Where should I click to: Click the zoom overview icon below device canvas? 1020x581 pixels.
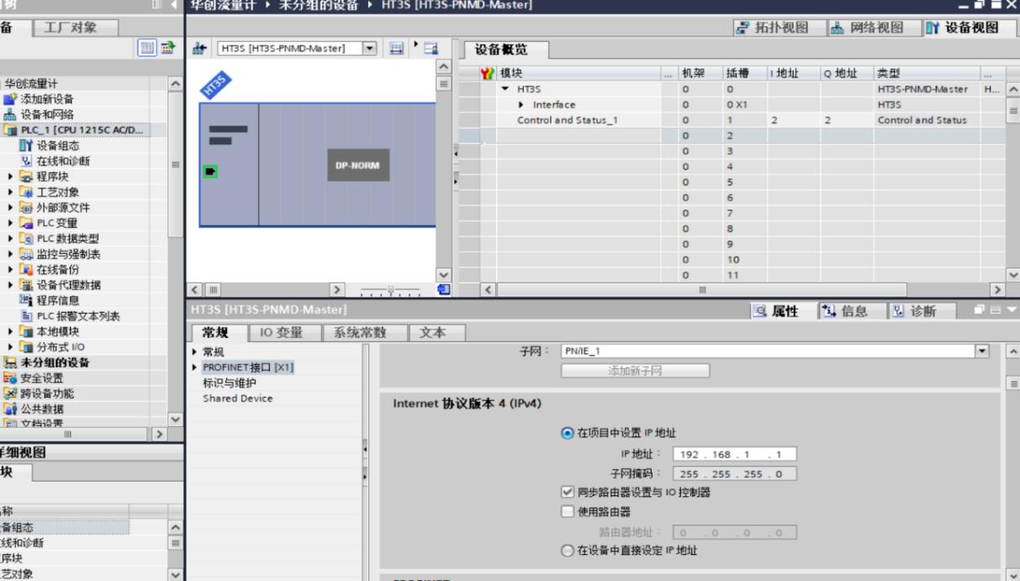pyautogui.click(x=446, y=289)
